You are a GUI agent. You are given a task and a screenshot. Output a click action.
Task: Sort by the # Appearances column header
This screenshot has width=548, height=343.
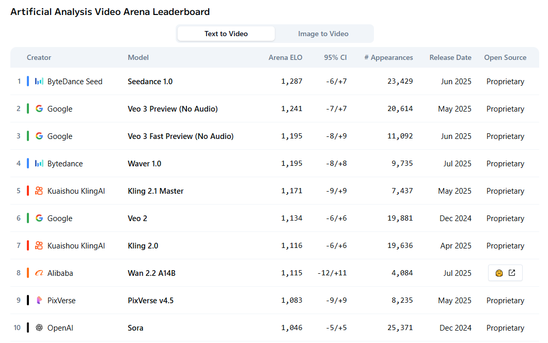(388, 58)
